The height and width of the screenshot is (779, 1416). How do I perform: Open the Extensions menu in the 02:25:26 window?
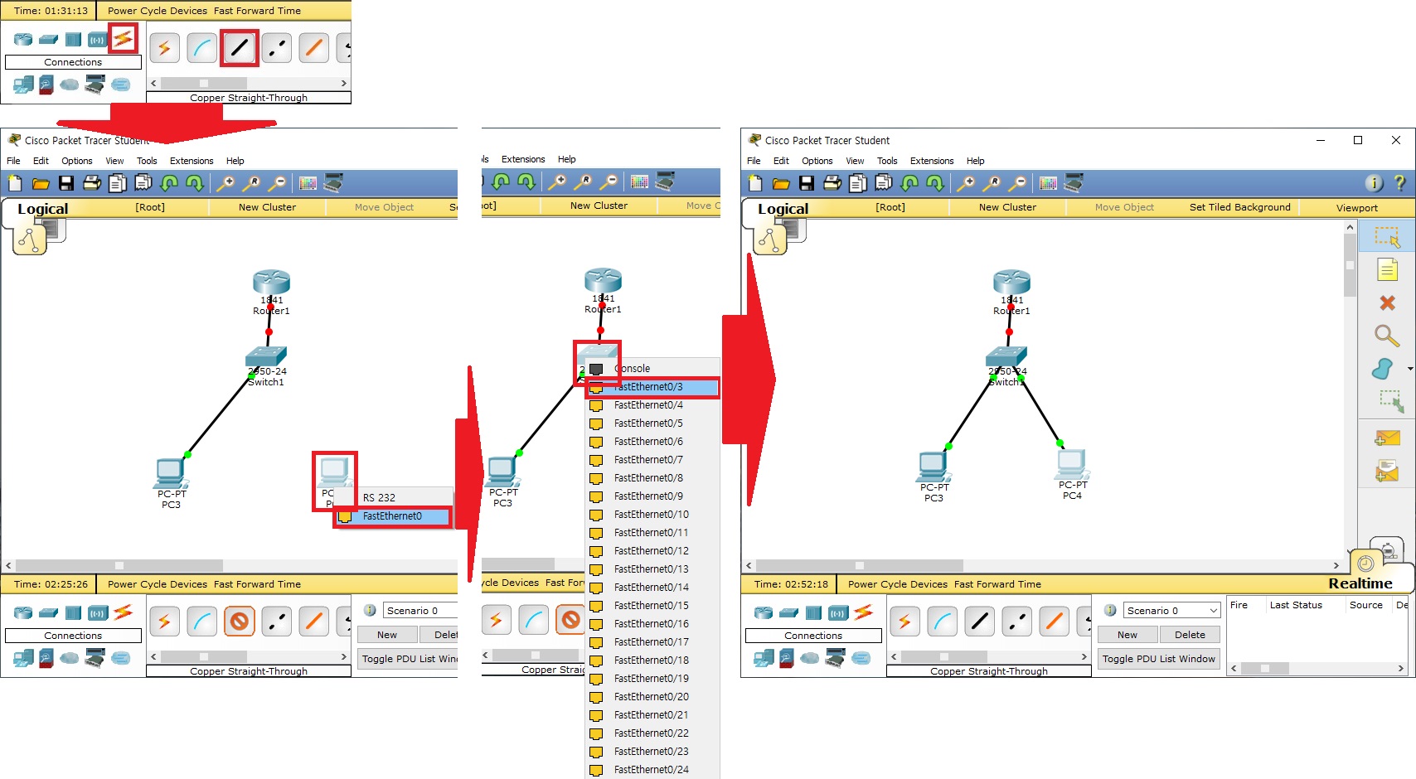click(192, 161)
